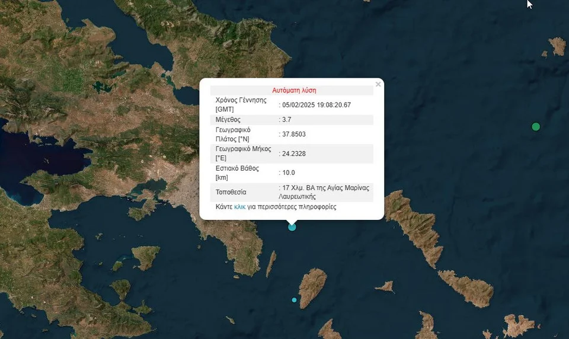The image size is (569, 339).
Task: Click the Αγίας Μαρίνας Λαυρεωτικής location text
Action: [x=325, y=192]
